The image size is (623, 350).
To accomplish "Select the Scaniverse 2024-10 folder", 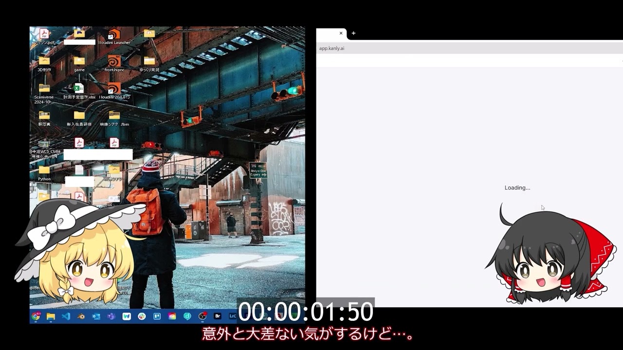I will point(44,93).
